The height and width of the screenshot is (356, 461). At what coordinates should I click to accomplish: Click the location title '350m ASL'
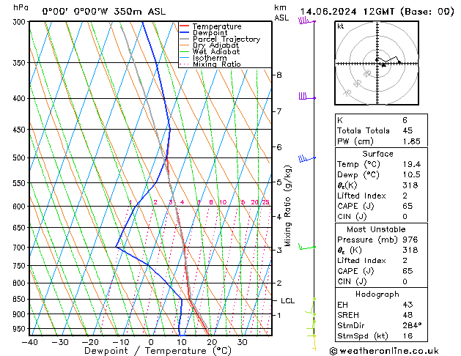pos(140,12)
